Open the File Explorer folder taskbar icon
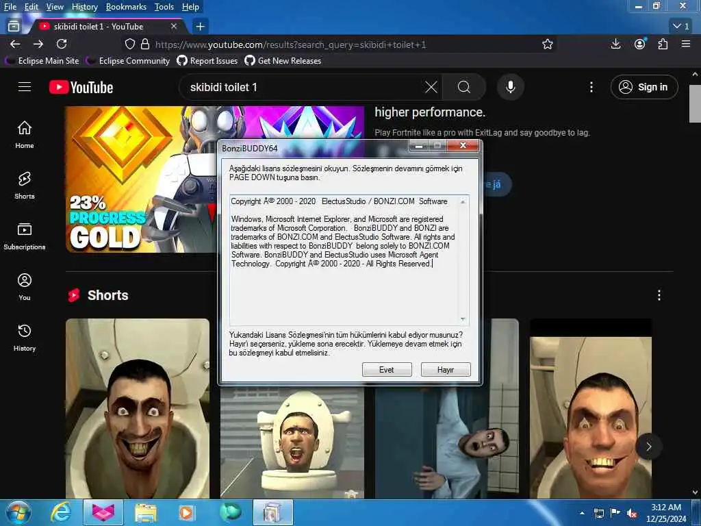 (145, 512)
